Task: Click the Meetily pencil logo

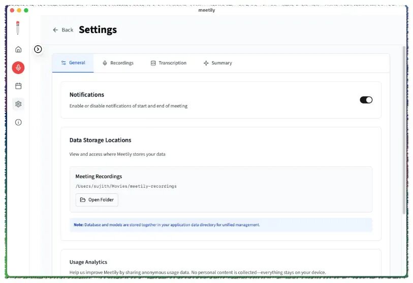Action: [18, 27]
